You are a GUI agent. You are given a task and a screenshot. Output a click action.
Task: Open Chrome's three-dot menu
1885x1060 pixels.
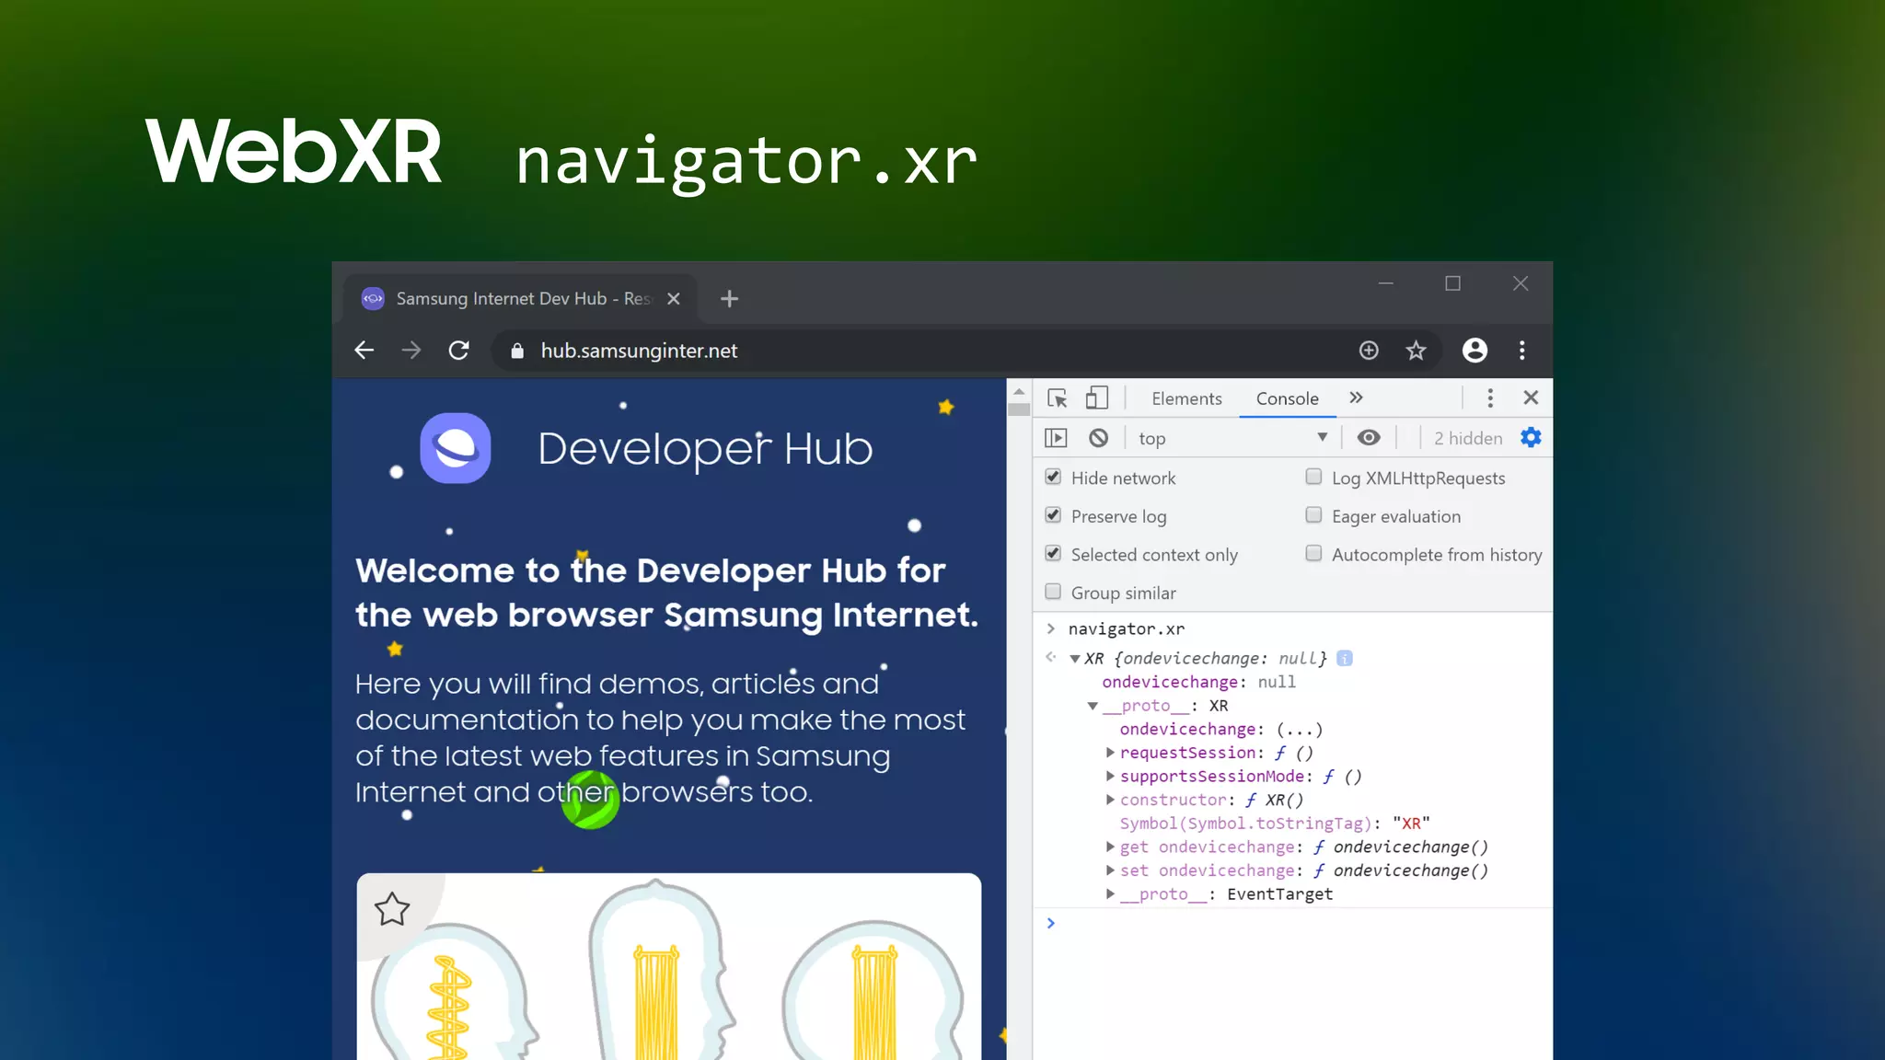(x=1522, y=351)
